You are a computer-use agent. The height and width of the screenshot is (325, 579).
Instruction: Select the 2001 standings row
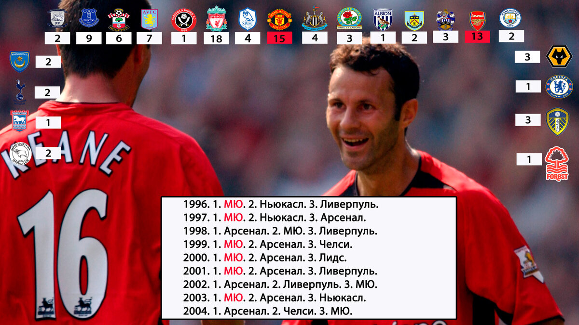[x=280, y=271]
